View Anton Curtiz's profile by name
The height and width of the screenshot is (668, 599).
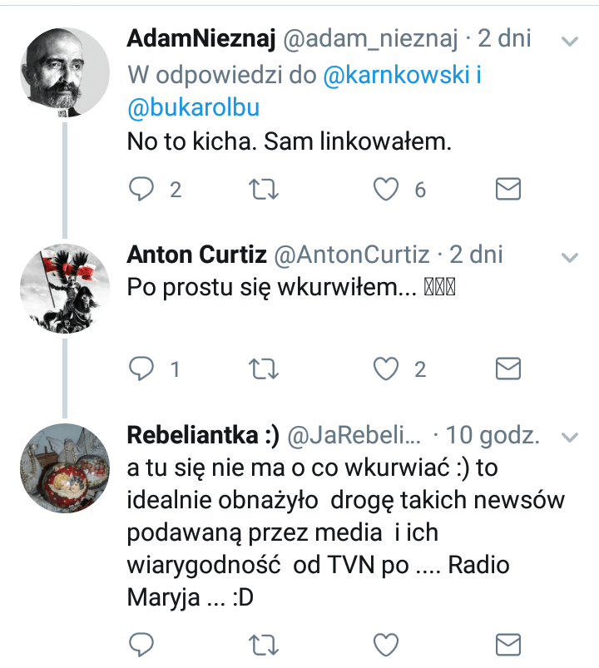point(197,255)
